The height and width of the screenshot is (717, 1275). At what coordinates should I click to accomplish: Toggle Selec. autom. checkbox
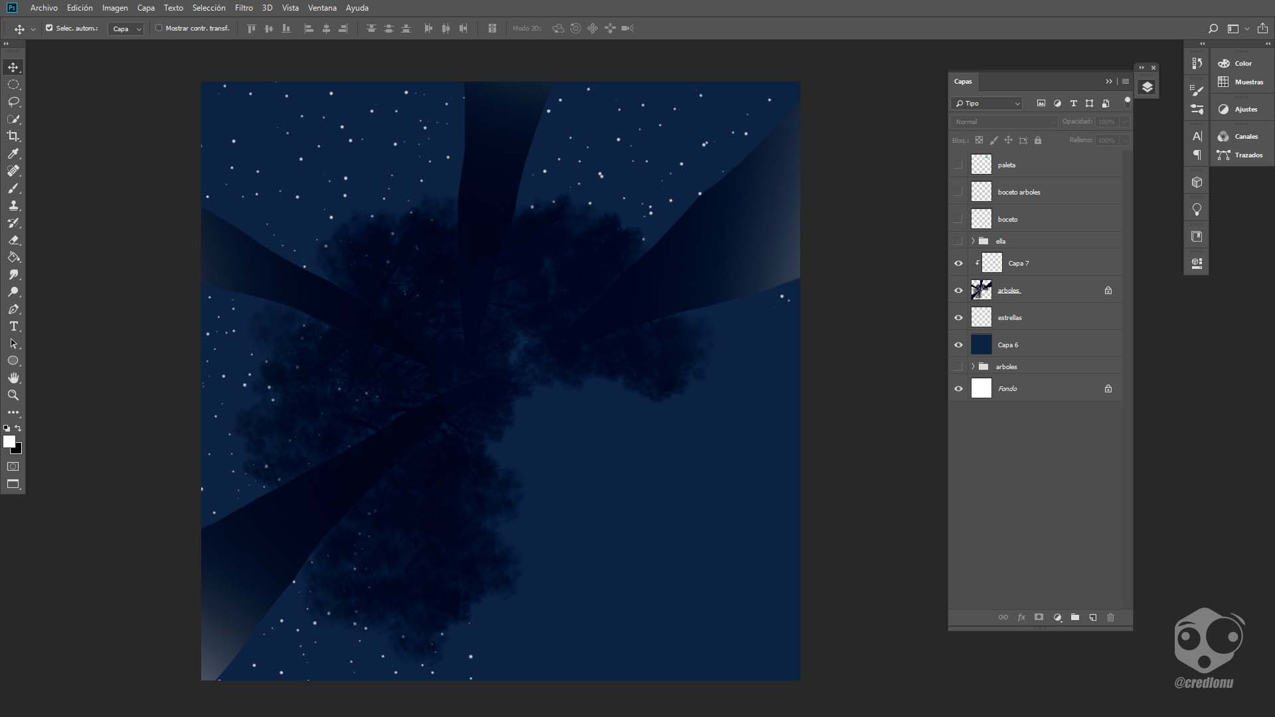point(49,28)
